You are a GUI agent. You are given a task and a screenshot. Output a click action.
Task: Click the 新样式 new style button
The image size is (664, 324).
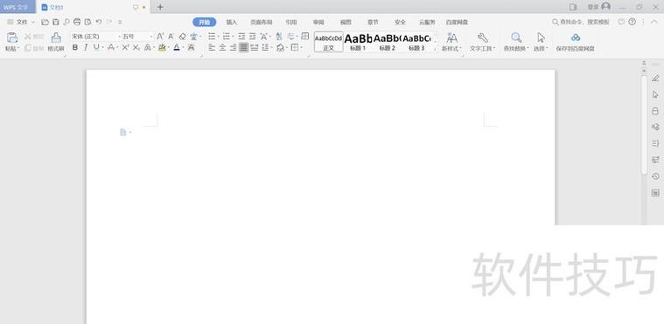(451, 42)
